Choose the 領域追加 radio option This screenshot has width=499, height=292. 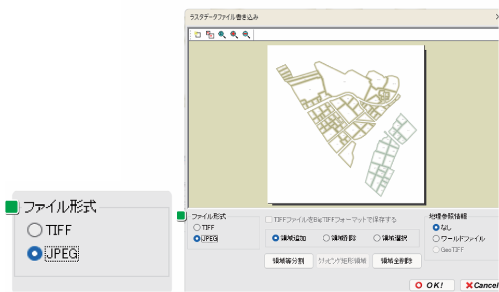coord(276,238)
